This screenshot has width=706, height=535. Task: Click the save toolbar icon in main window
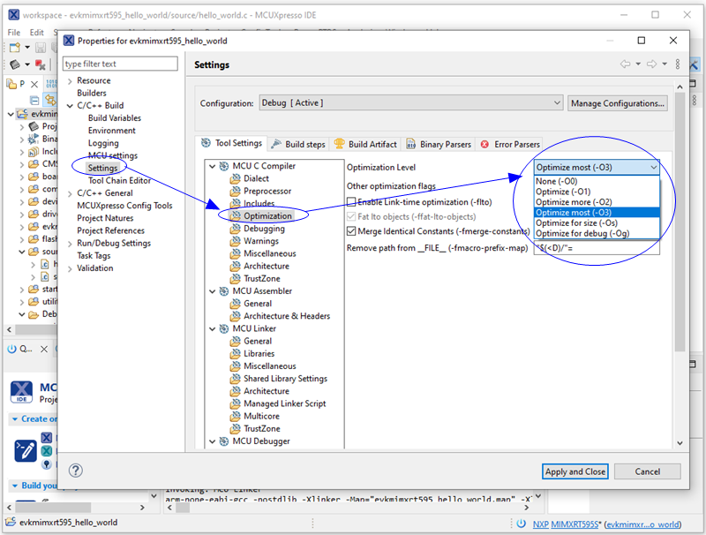tap(41, 48)
